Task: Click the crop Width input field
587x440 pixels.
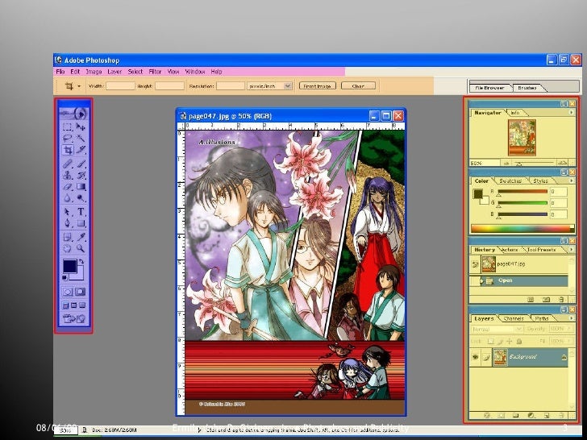Action: (x=120, y=86)
